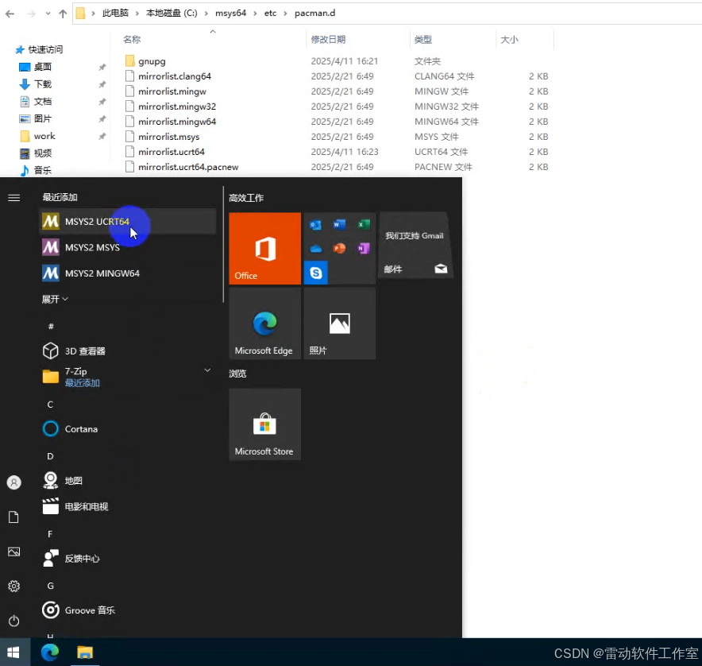702x666 pixels.
Task: Open 电影和电视 app
Action: point(128,507)
